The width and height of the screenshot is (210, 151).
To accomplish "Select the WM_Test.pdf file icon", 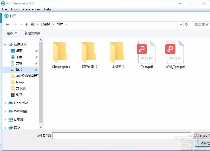I will click(175, 51).
